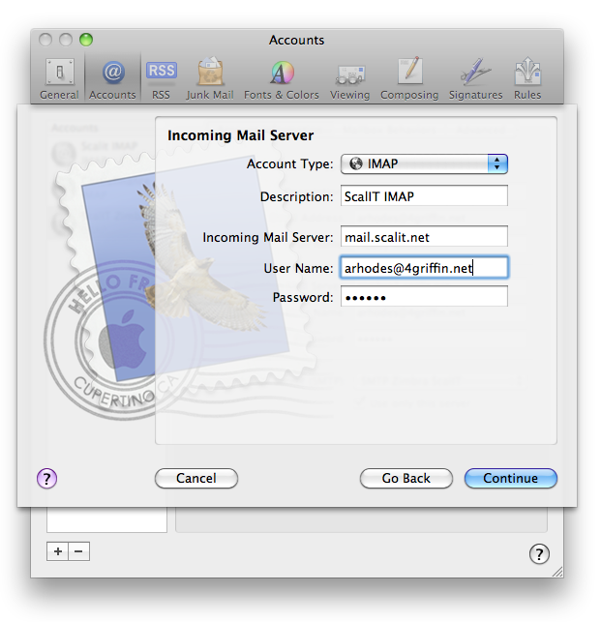Open the Account Type IMAP dropdown

click(x=424, y=163)
